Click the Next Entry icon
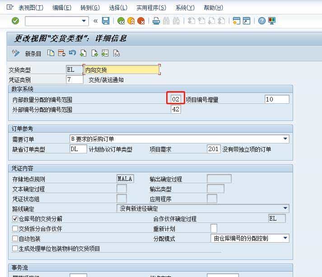Screen dimensions: 322x277 [94, 53]
